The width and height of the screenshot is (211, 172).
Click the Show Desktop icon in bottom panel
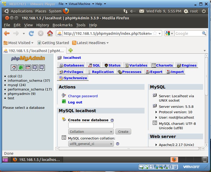click(x=5, y=160)
